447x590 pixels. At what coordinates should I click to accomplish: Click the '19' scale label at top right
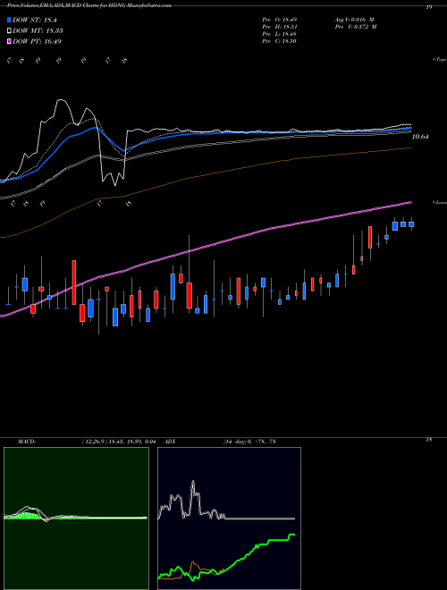click(x=429, y=7)
